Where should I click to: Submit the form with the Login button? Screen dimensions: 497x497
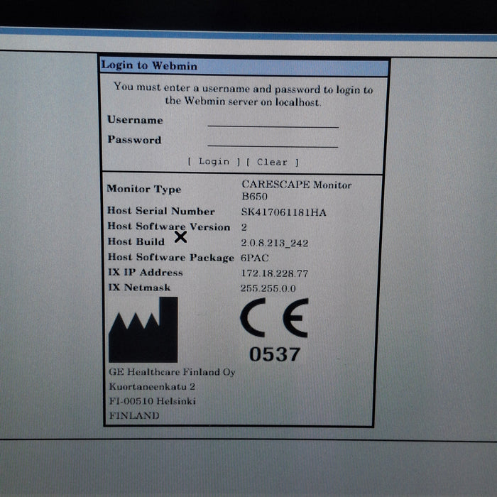(x=214, y=161)
